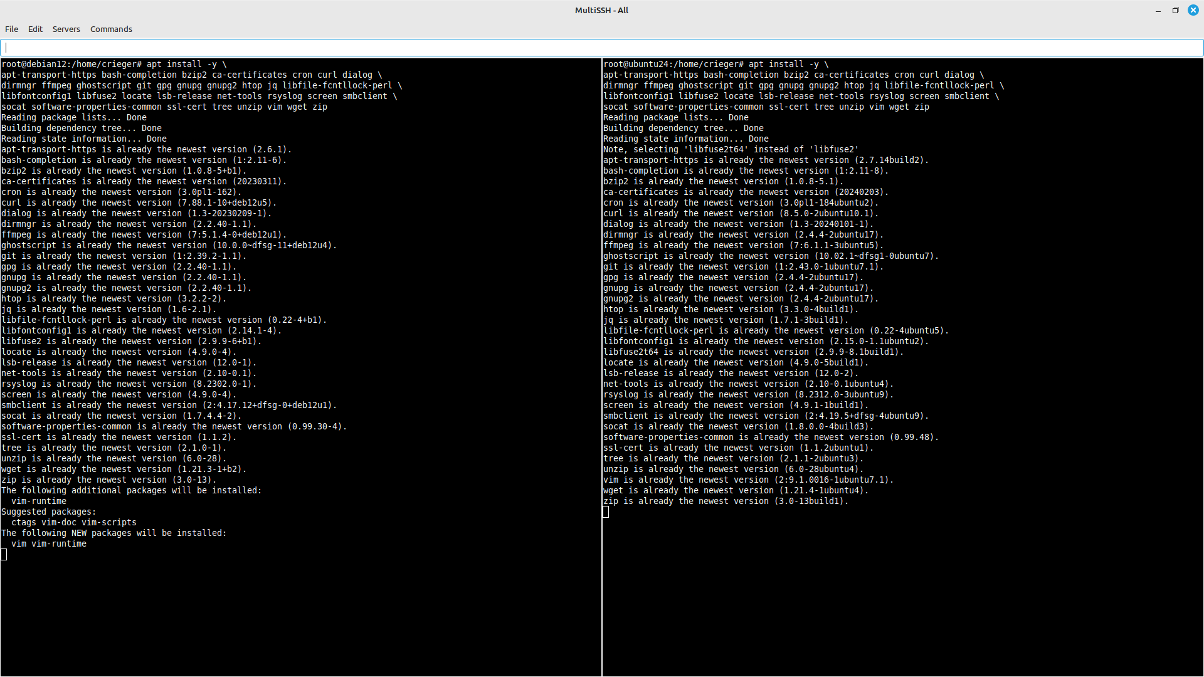Click 'The following NEW packages will be installed:' line
The height and width of the screenshot is (677, 1204).
[x=114, y=533]
